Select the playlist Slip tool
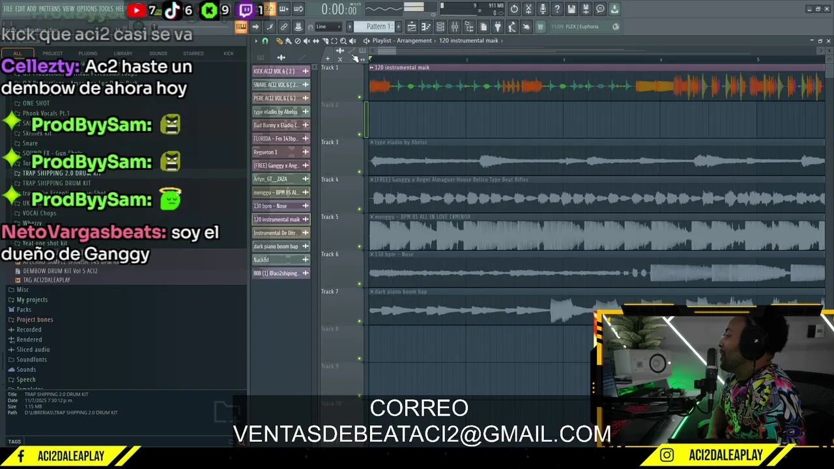Viewport: 834px width, 469px height. pyautogui.click(x=316, y=41)
